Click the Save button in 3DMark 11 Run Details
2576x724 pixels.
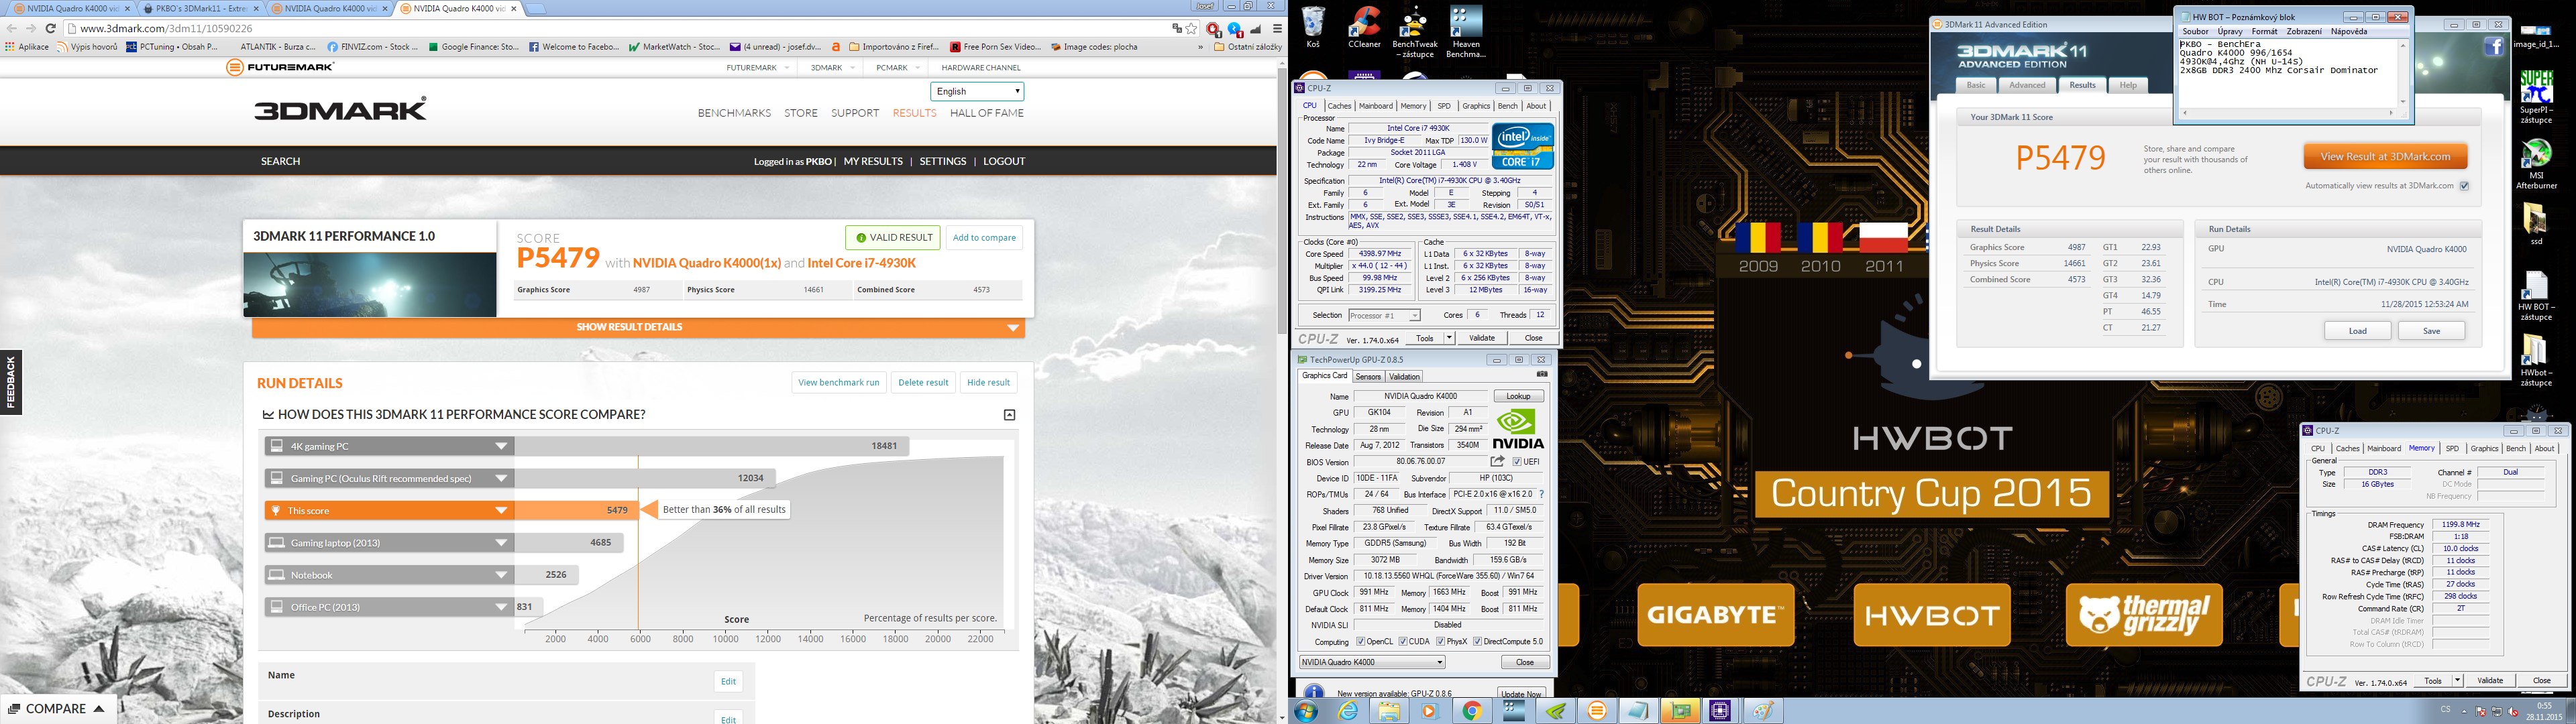(x=2431, y=331)
